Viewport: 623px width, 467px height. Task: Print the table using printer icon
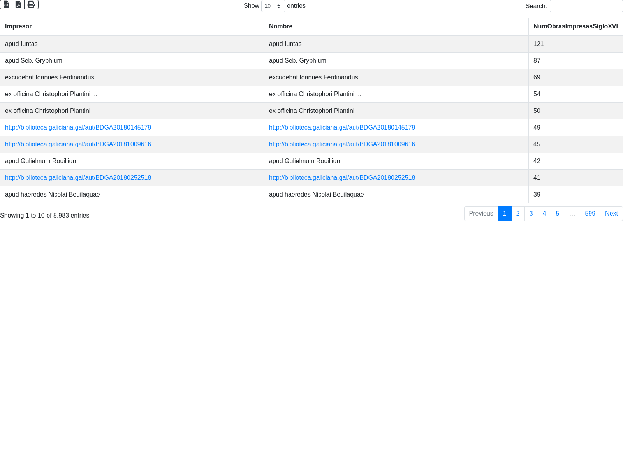pyautogui.click(x=31, y=4)
